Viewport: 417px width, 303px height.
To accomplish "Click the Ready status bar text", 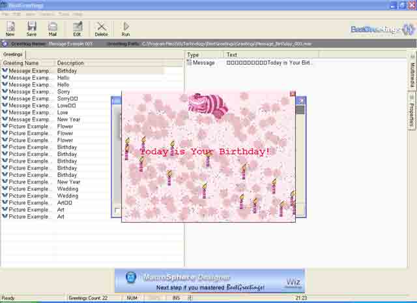I will coord(8,298).
